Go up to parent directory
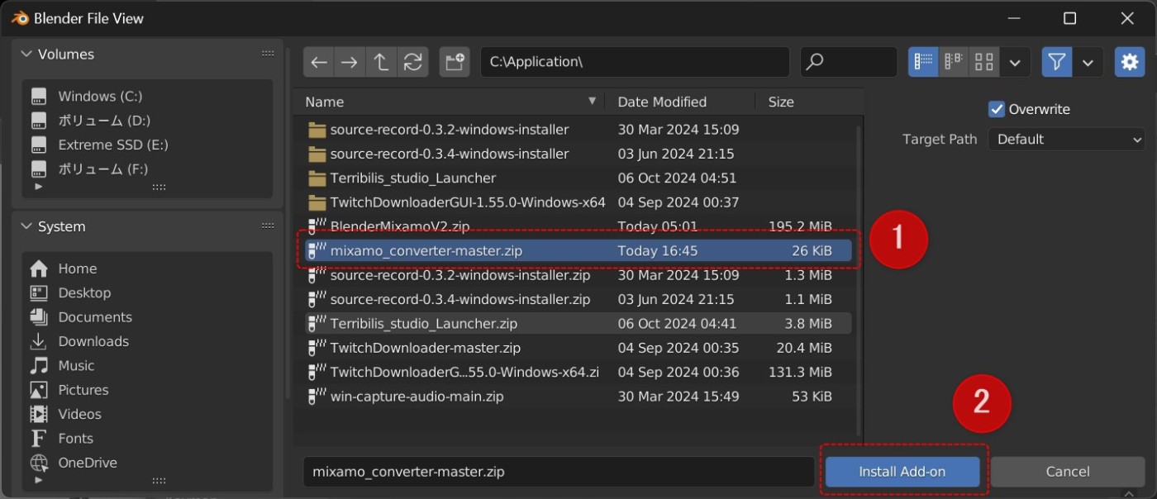The image size is (1157, 499). pos(381,62)
